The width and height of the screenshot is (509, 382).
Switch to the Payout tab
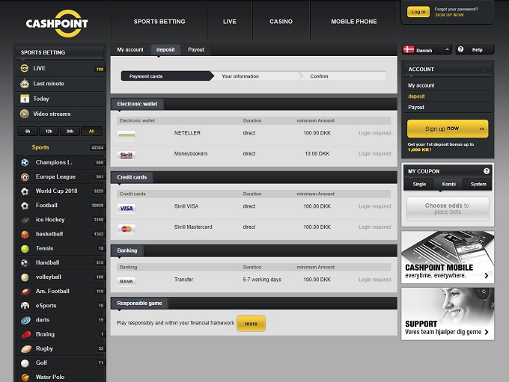195,49
